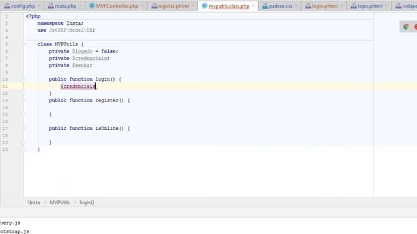The width and height of the screenshot is (417, 234).
Task: Open page in Chrome browser icon
Action: point(406,27)
